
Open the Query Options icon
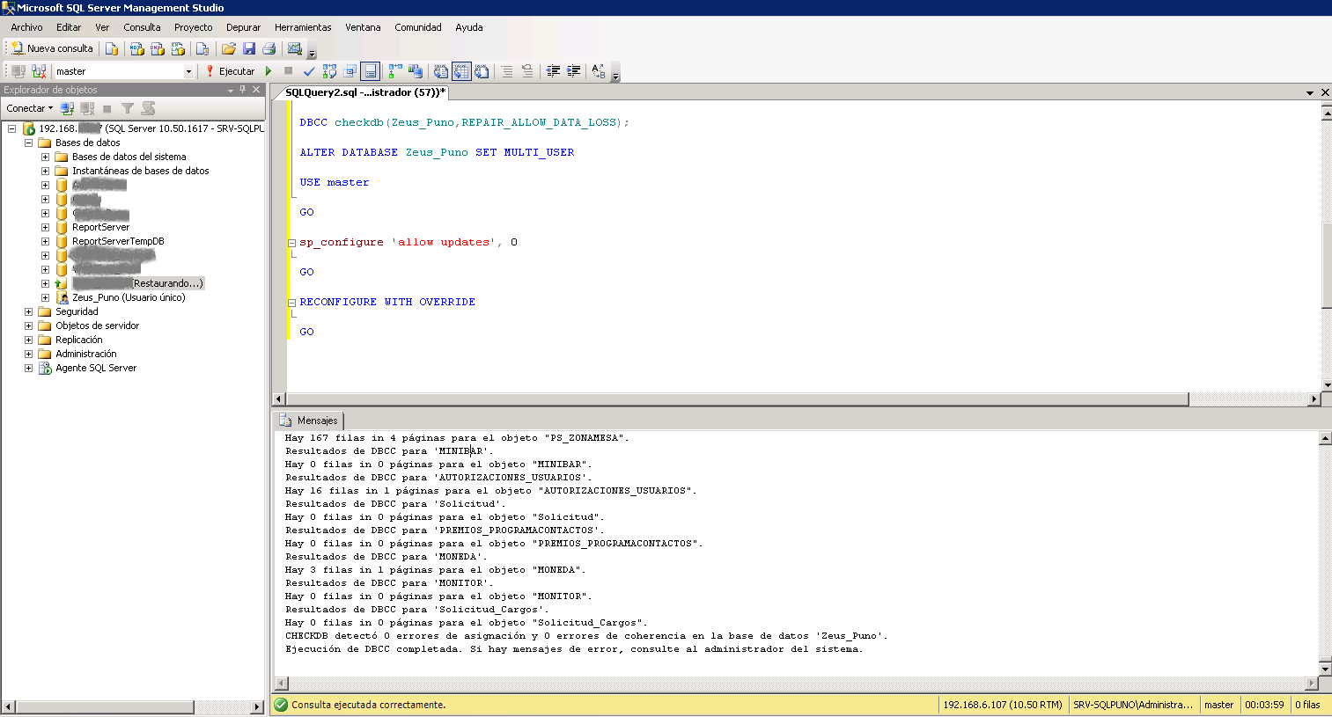350,71
